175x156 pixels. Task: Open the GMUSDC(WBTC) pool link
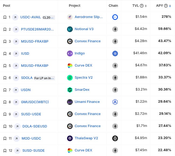click(35, 102)
